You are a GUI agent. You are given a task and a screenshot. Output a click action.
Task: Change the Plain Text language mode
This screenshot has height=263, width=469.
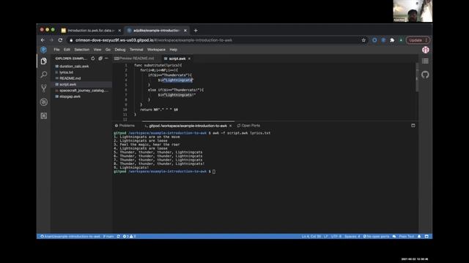point(407,237)
